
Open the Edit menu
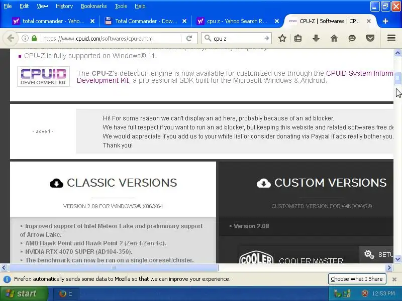coord(24,6)
